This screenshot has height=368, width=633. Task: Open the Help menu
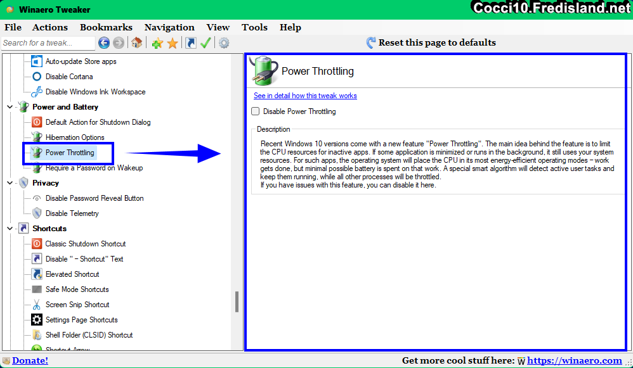pos(290,27)
